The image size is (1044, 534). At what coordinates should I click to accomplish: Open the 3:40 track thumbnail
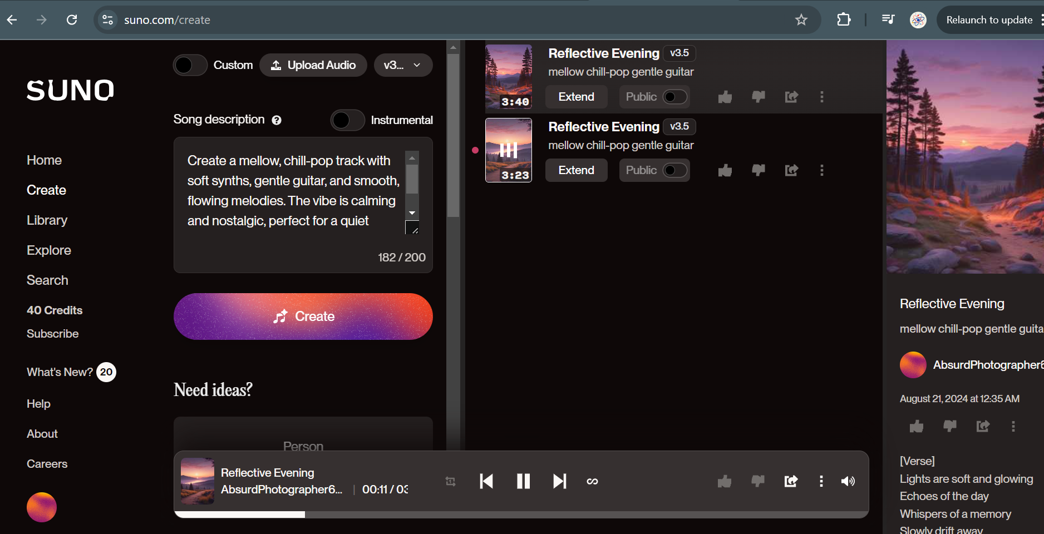pyautogui.click(x=508, y=77)
